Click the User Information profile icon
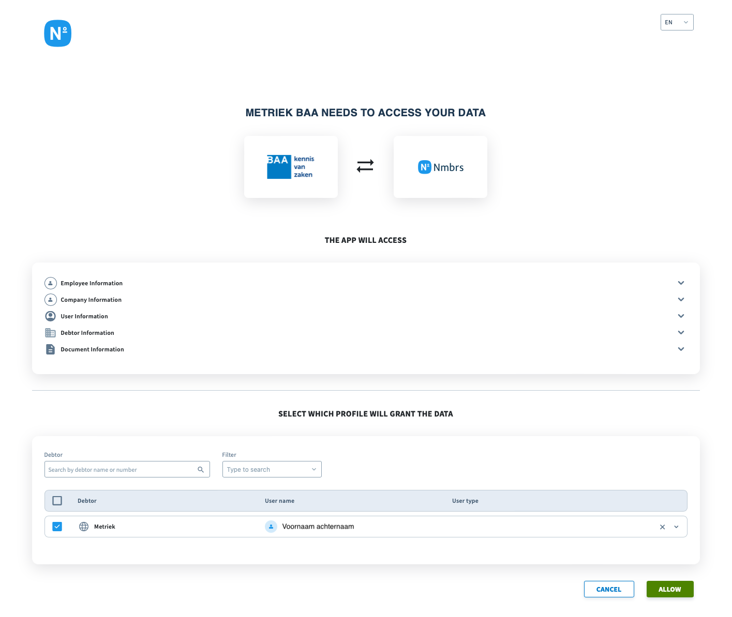 pos(50,316)
